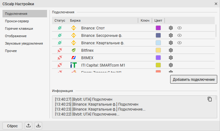Click the status icon for ITI Capital: SMARTcom M1
This screenshot has height=131, width=220.
click(x=60, y=65)
